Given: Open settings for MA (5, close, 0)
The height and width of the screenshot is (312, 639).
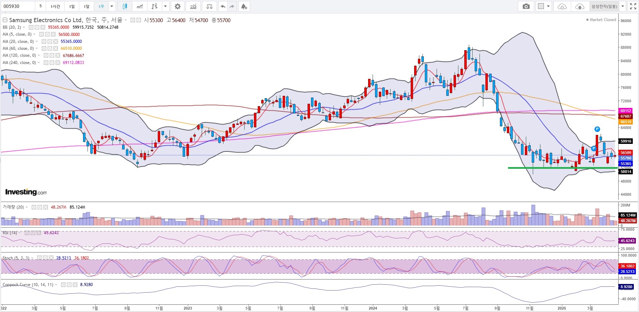Looking at the screenshot, I should point(47,34).
